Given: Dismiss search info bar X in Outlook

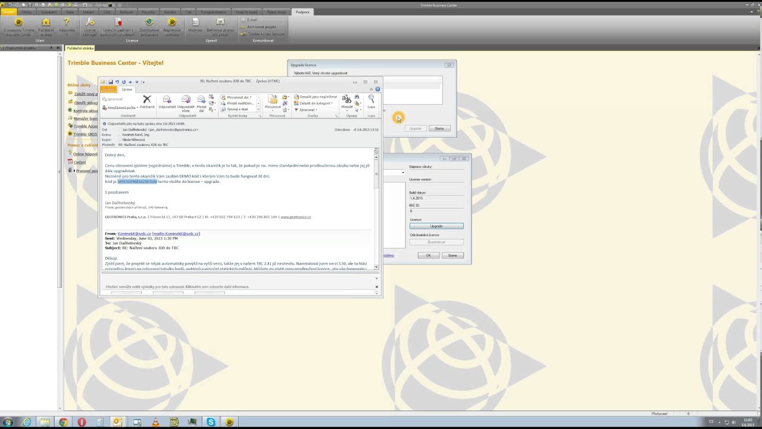Looking at the screenshot, I should 376,287.
